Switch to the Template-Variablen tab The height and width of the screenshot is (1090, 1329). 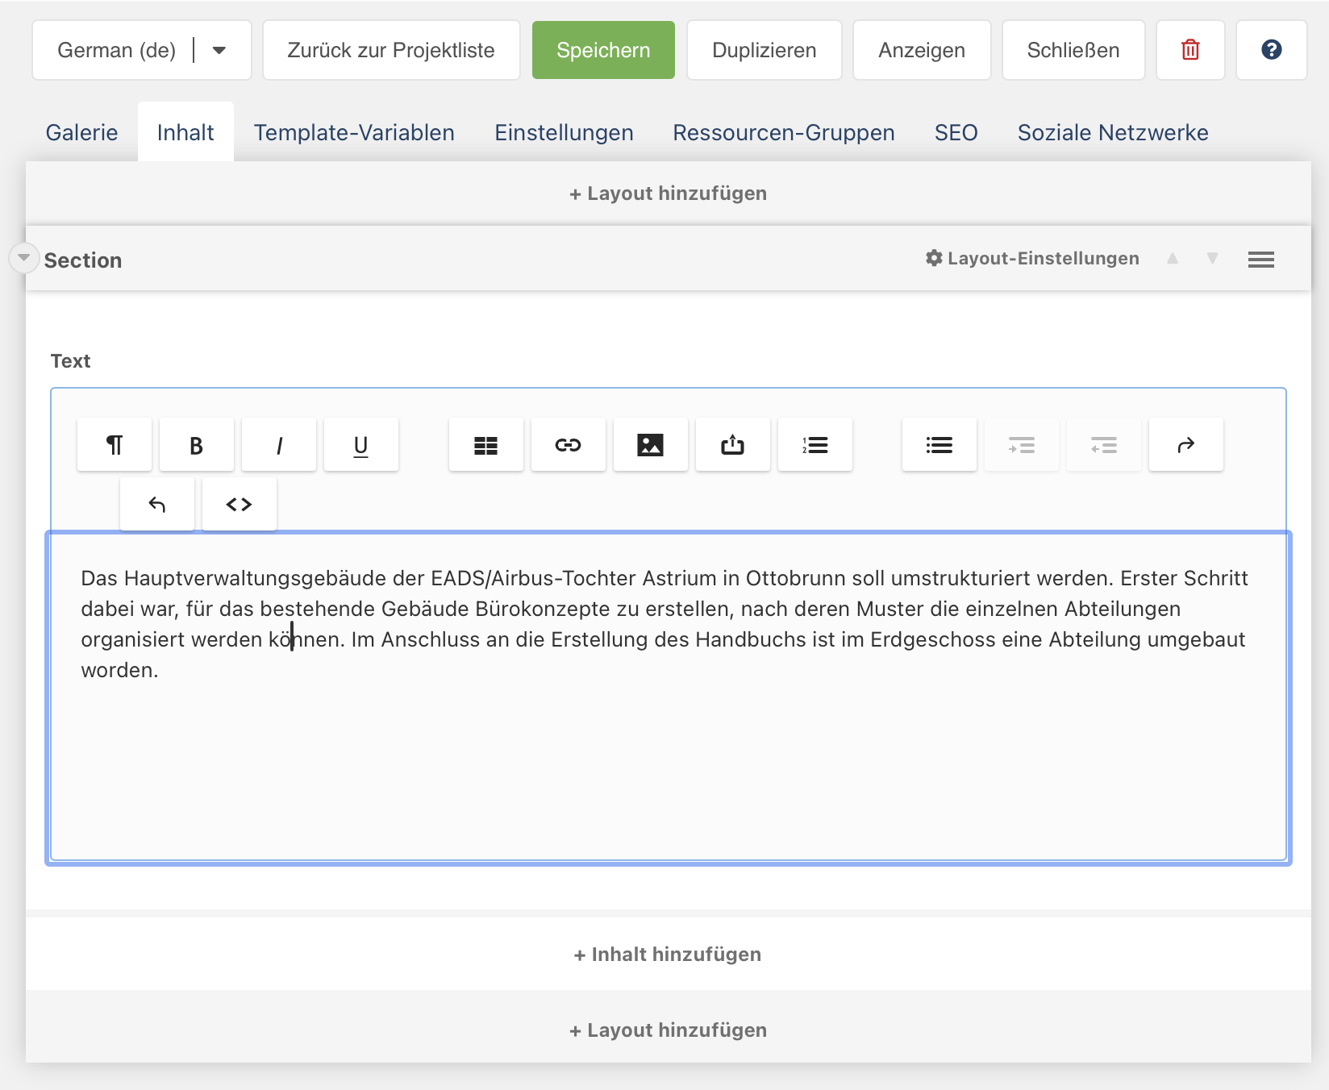point(354,132)
